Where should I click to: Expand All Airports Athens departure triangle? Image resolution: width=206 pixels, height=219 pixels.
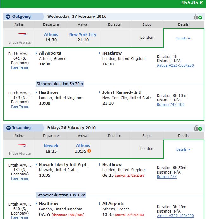click(36, 53)
